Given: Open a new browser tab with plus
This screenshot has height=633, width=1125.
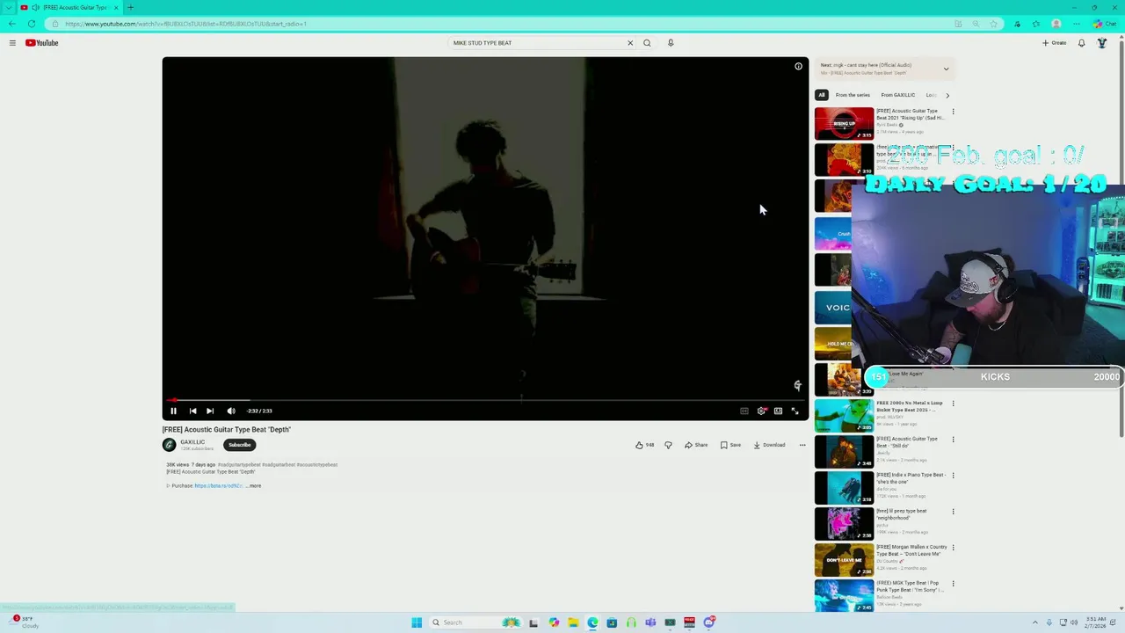Looking at the screenshot, I should (130, 7).
